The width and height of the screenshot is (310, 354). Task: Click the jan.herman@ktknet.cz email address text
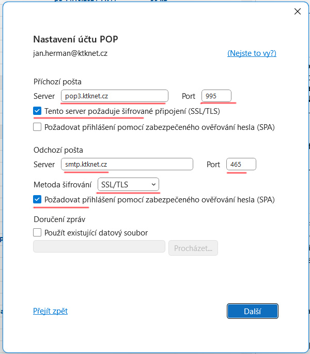pos(70,53)
